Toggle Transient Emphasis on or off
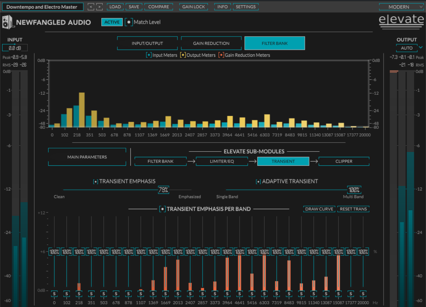This screenshot has height=307, width=426. click(96, 182)
